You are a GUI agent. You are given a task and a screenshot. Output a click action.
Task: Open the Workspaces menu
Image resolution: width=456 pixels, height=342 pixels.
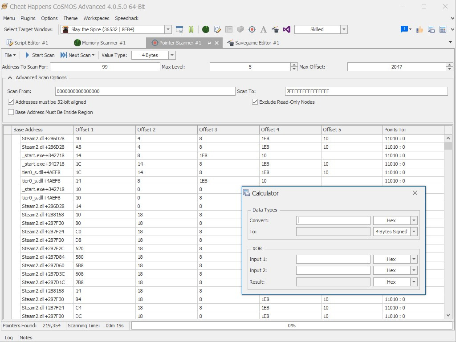(96, 18)
